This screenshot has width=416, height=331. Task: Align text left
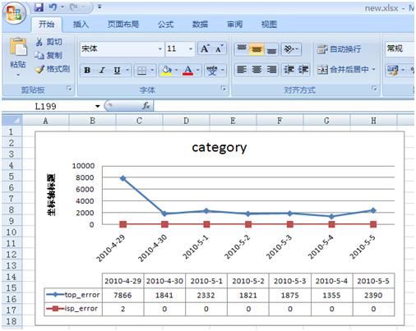click(242, 70)
